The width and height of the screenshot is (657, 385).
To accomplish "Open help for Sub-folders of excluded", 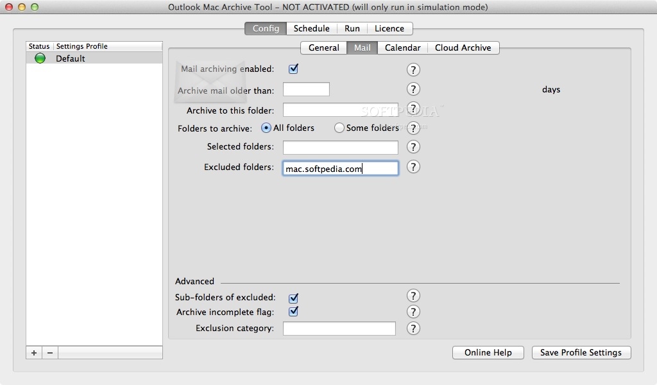I will coord(413,296).
